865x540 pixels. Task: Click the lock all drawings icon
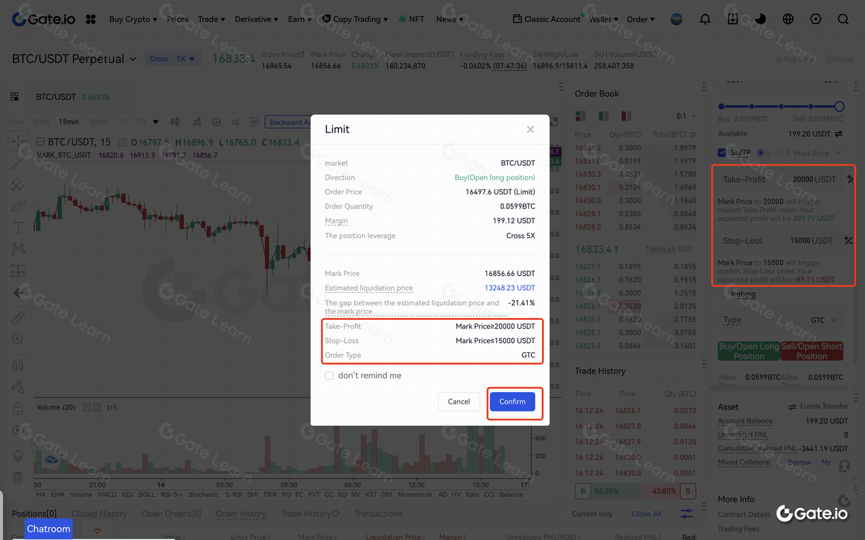coord(18,408)
